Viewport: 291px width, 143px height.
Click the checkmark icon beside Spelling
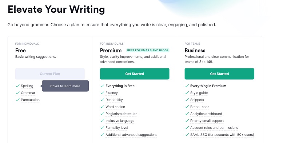point(17,86)
